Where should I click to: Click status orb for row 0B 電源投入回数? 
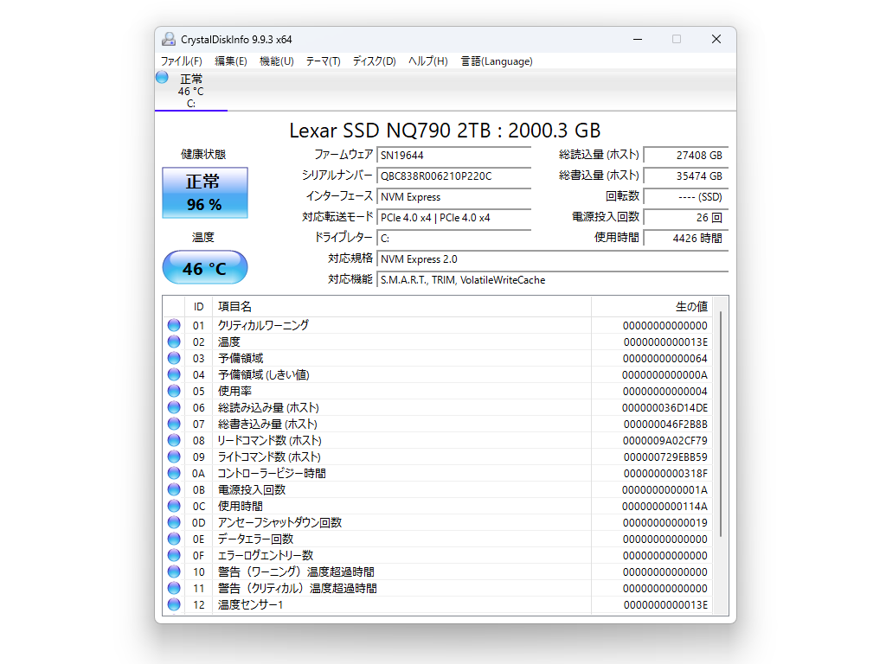coord(174,489)
